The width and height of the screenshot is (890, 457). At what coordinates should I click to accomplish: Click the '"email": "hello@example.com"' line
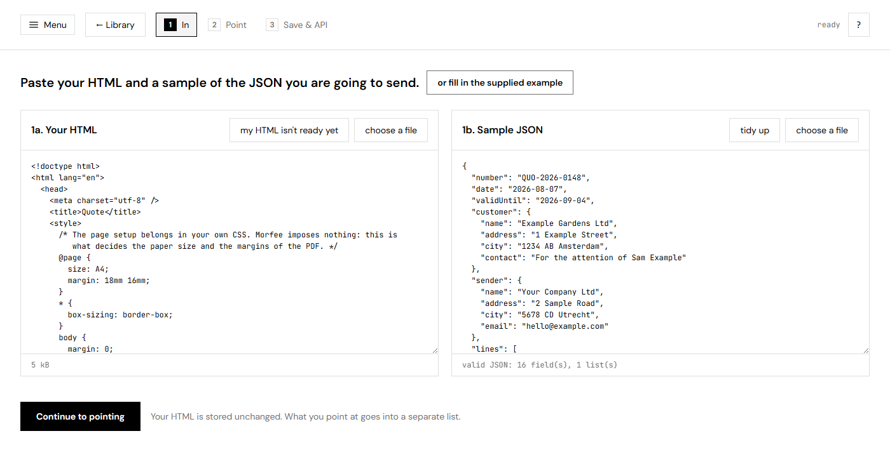pyautogui.click(x=545, y=326)
